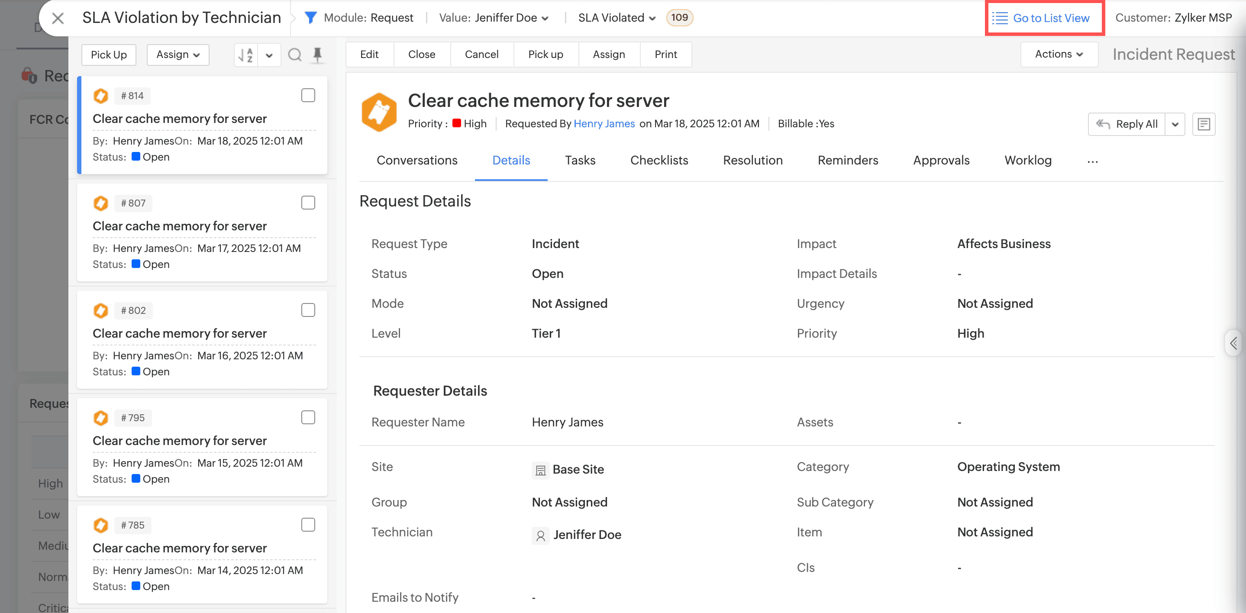The height and width of the screenshot is (613, 1246).
Task: Open the Actions dropdown menu
Action: pyautogui.click(x=1059, y=54)
